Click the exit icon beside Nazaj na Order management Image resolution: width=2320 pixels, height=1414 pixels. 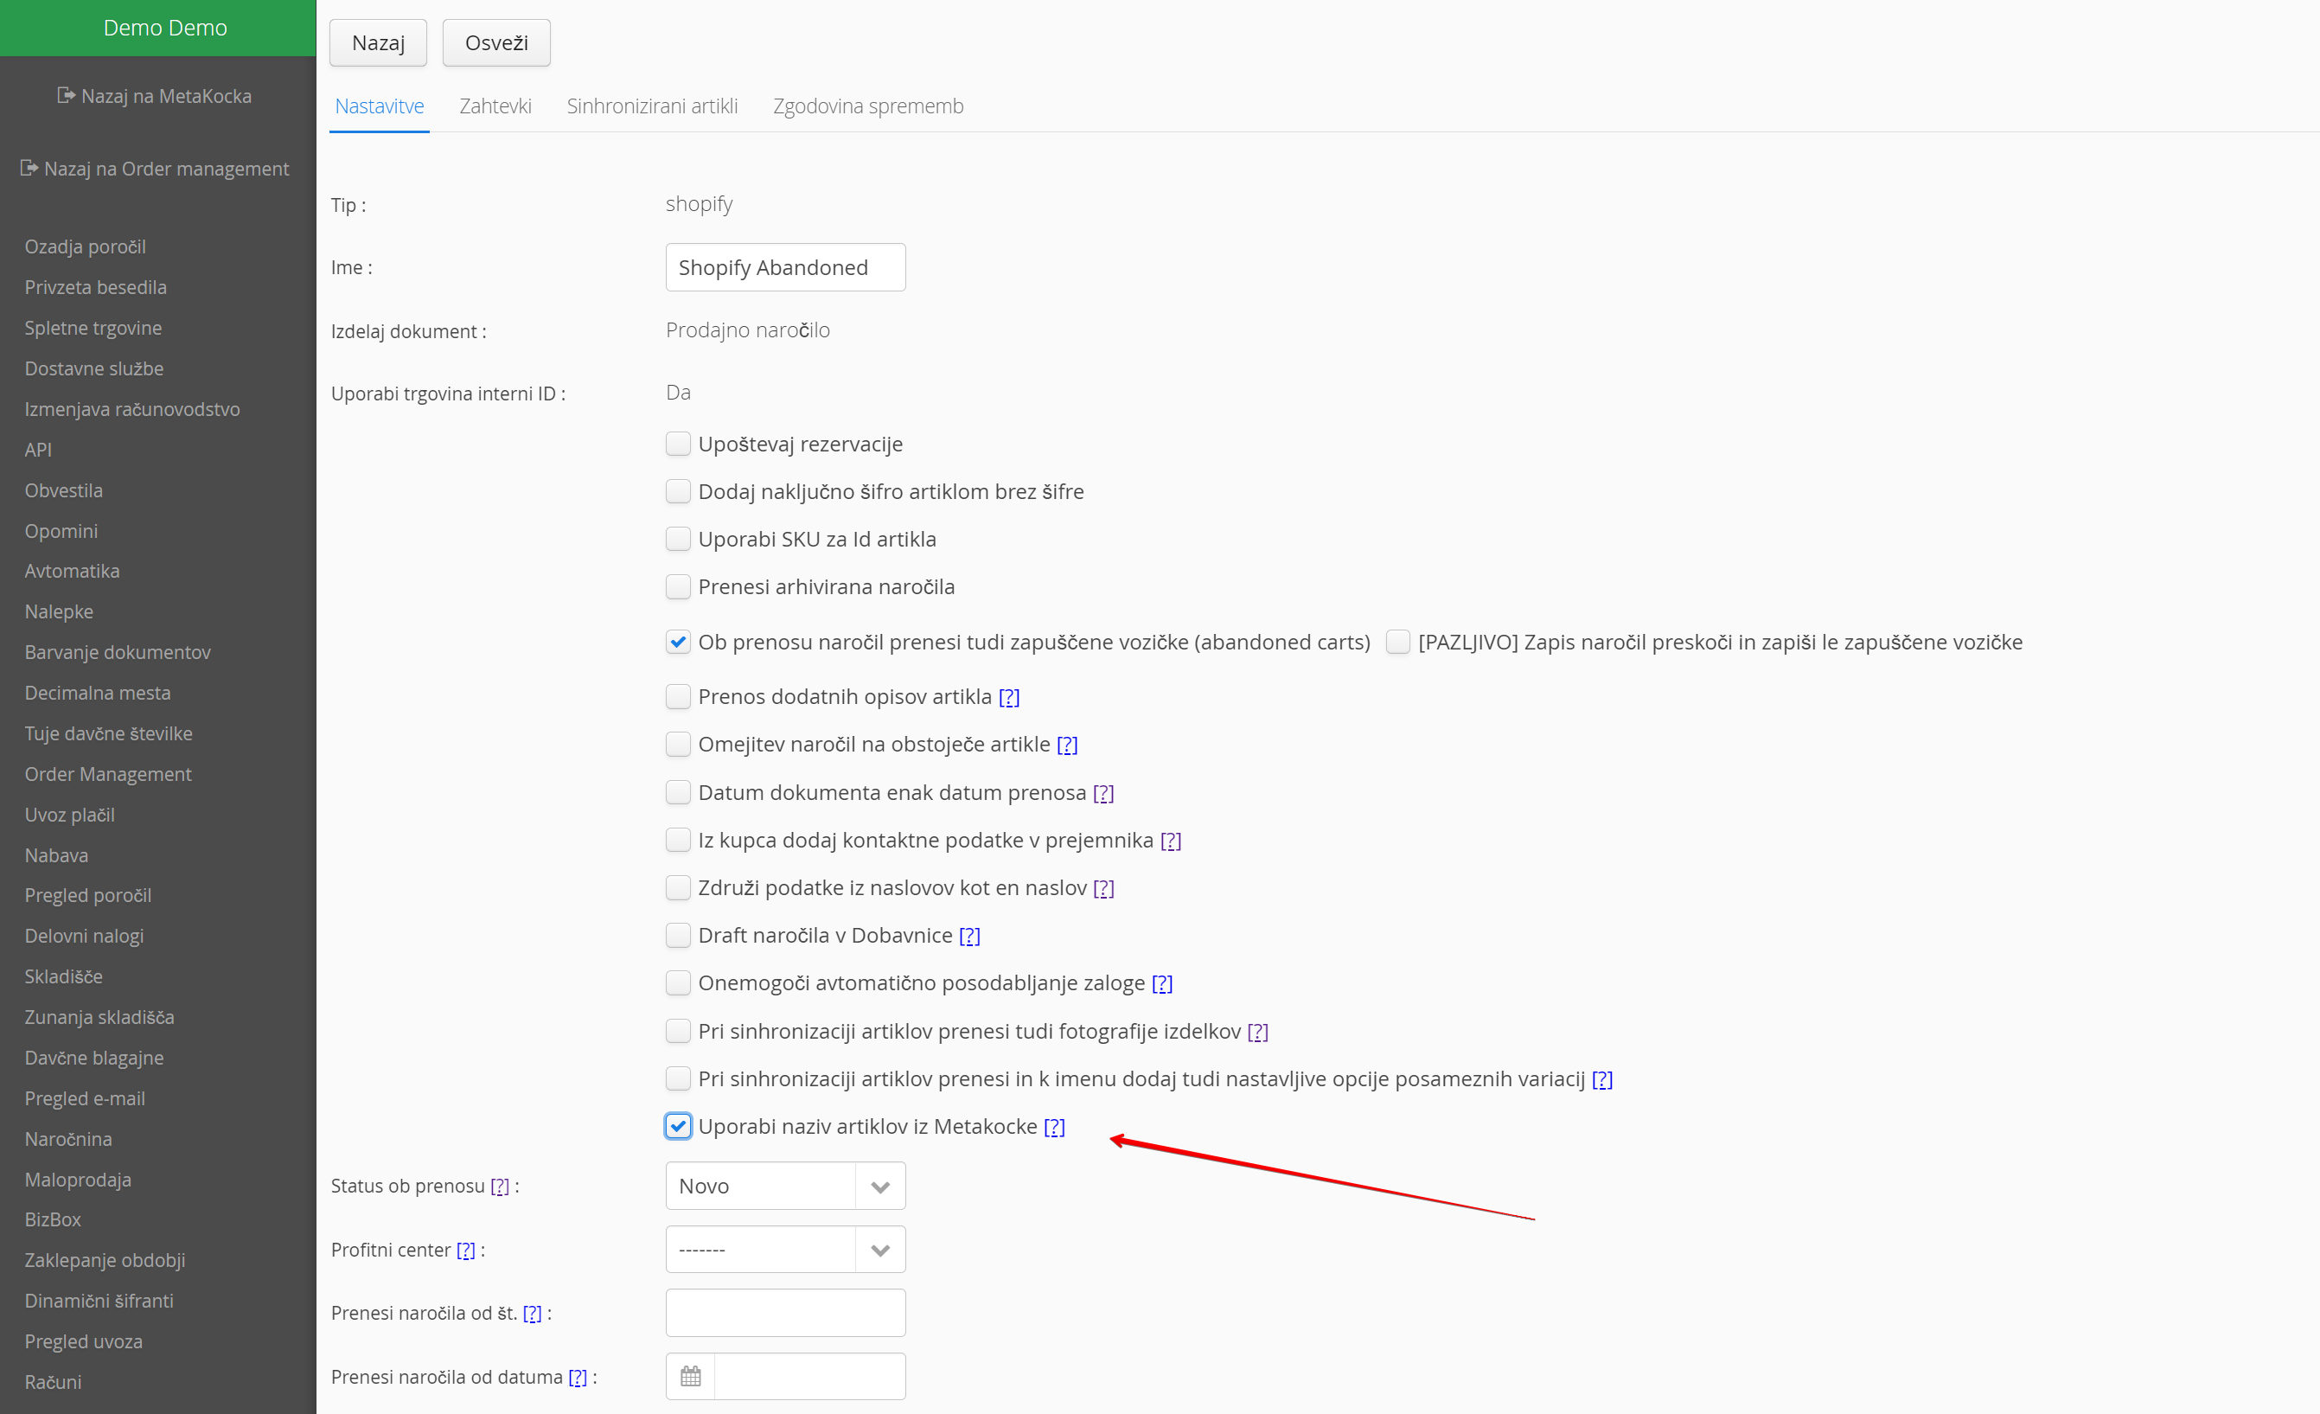(x=29, y=168)
